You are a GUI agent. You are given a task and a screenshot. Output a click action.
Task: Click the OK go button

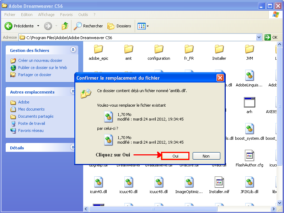point(271,37)
